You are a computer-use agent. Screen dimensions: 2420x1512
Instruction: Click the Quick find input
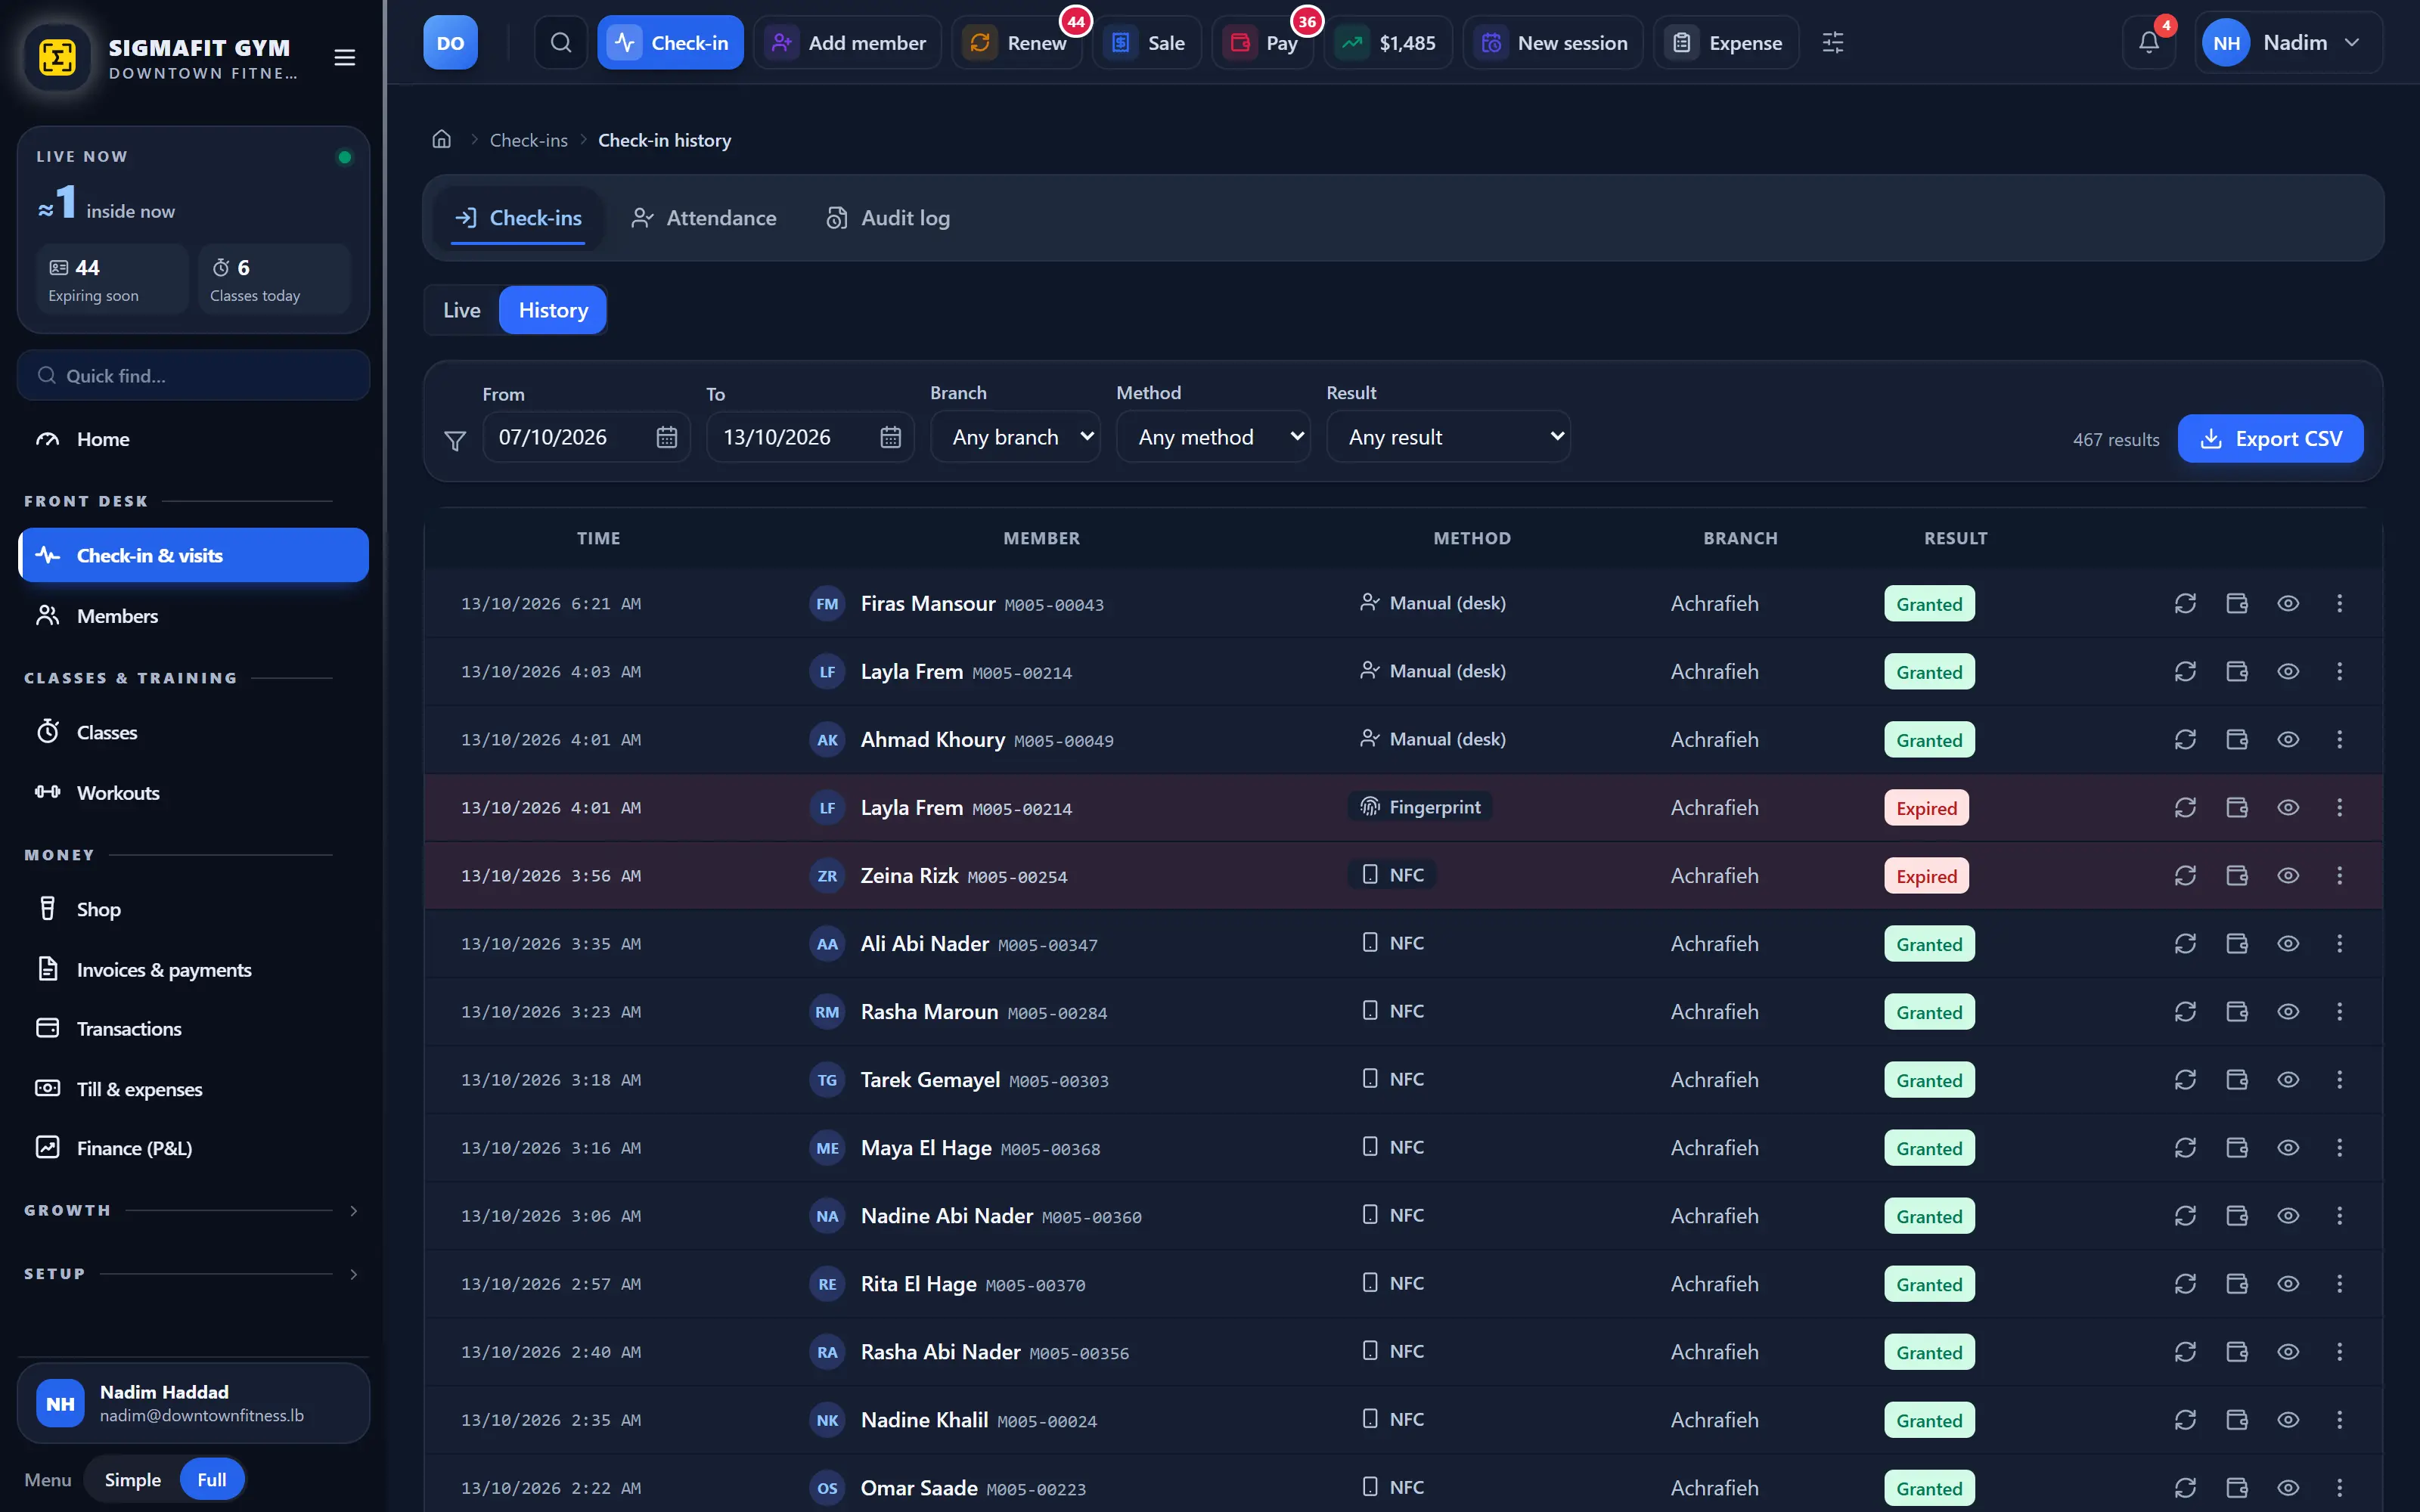pyautogui.click(x=193, y=376)
